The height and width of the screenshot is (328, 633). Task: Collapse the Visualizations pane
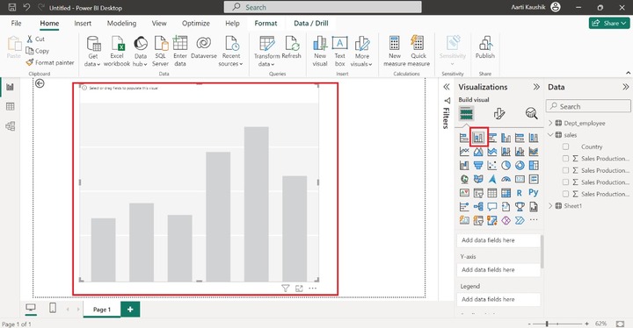coord(536,87)
